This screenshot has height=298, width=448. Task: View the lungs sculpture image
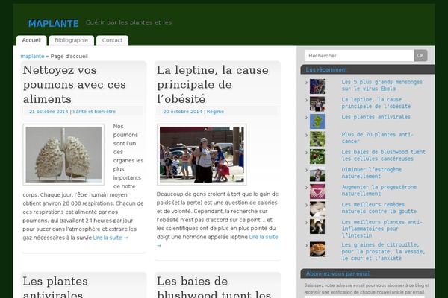coord(63,154)
